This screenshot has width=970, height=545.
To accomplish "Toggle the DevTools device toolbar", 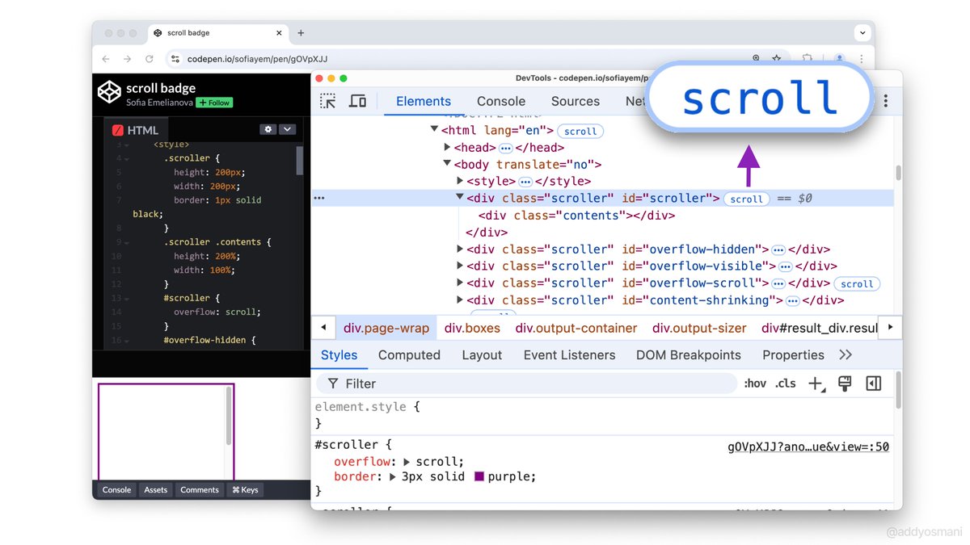I will coord(357,101).
